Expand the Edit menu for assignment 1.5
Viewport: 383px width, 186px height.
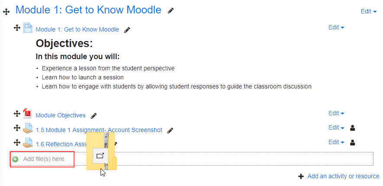336,128
